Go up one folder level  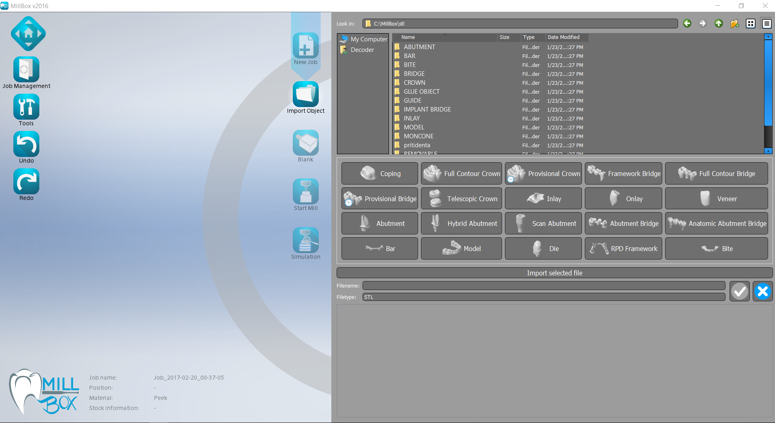(x=718, y=24)
